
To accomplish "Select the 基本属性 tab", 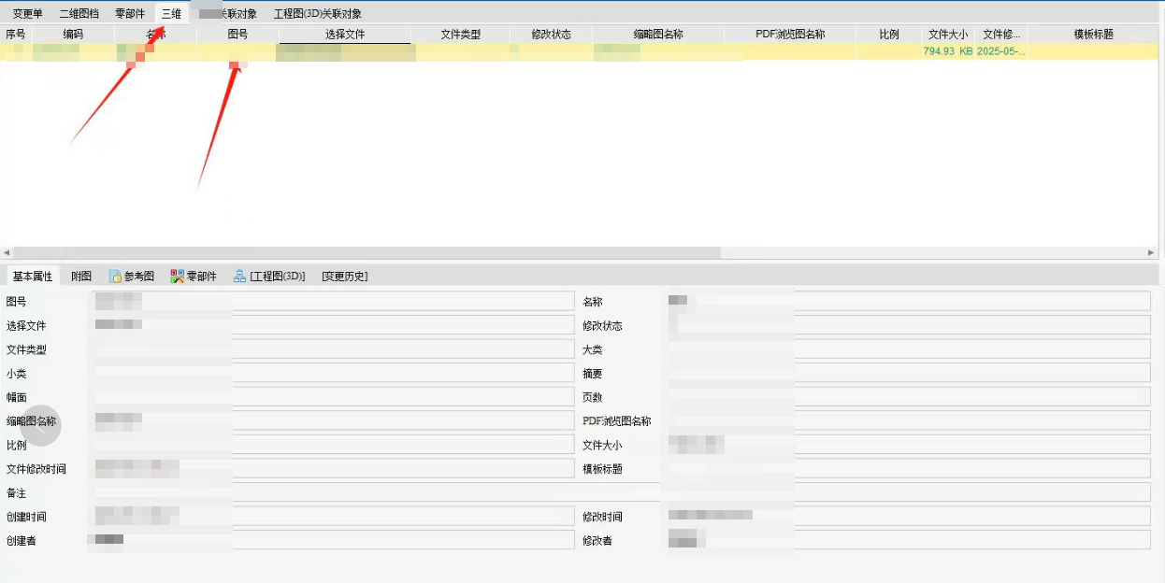I will pos(33,277).
